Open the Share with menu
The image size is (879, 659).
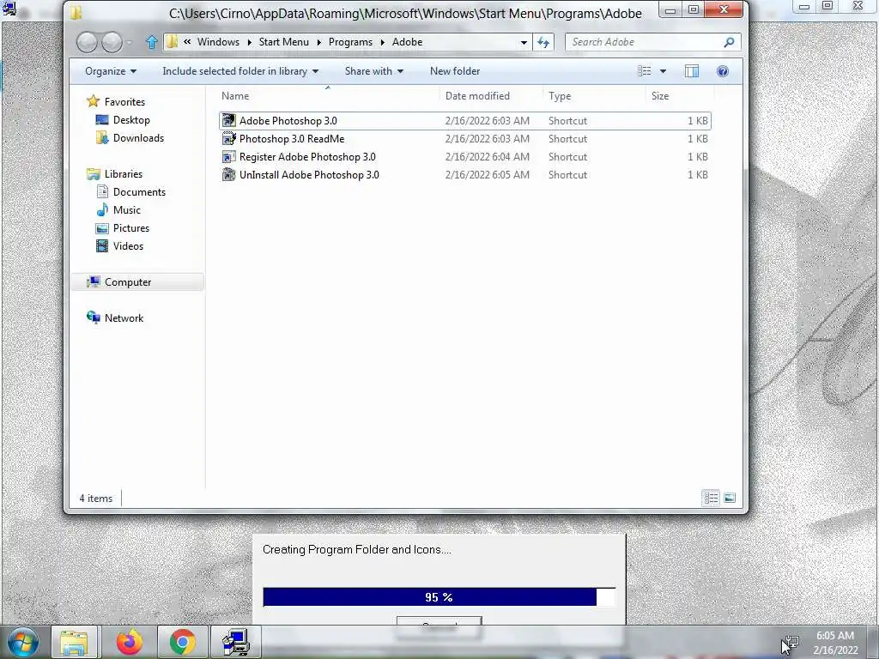tap(374, 71)
